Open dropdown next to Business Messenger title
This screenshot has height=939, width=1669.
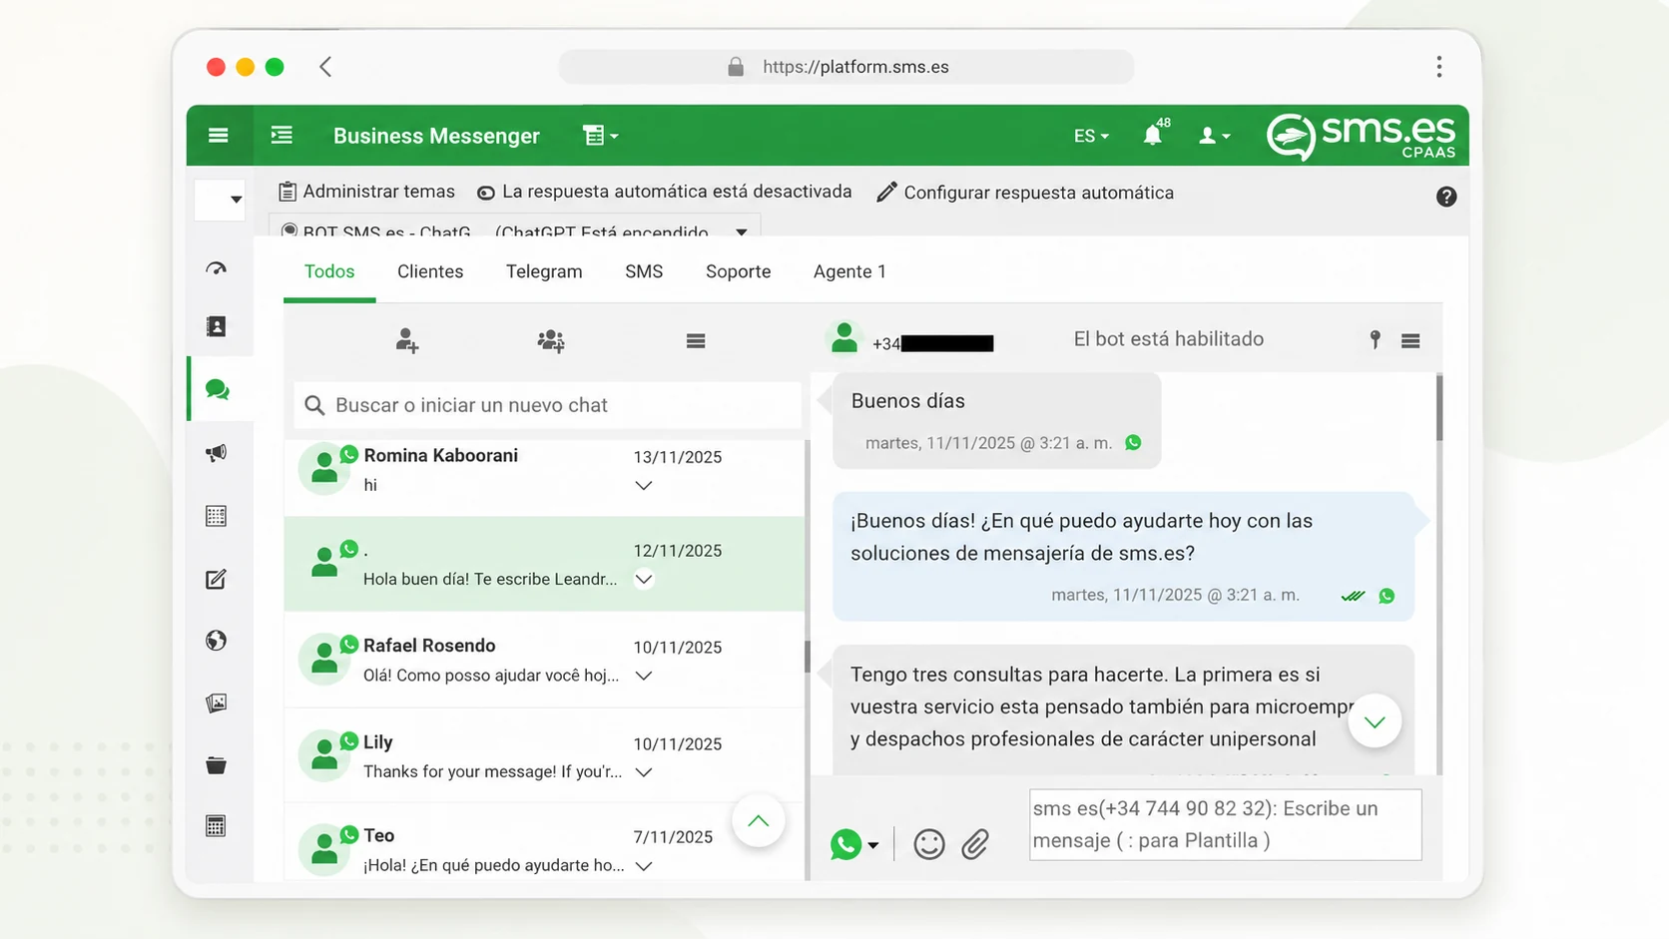[x=600, y=136]
